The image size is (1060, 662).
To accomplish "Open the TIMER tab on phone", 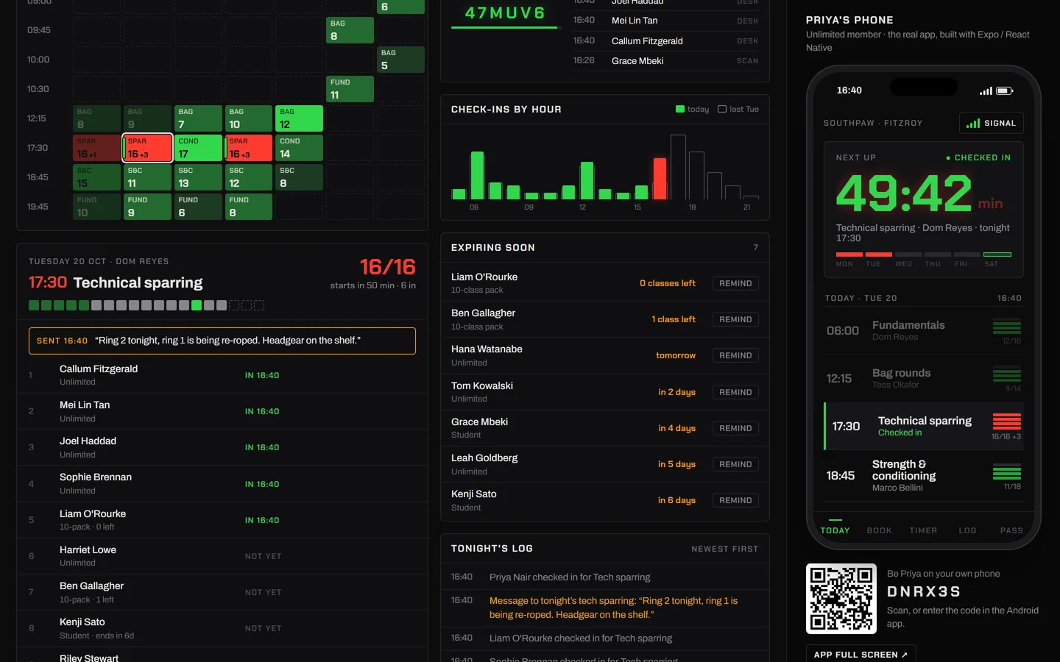I will pyautogui.click(x=923, y=530).
